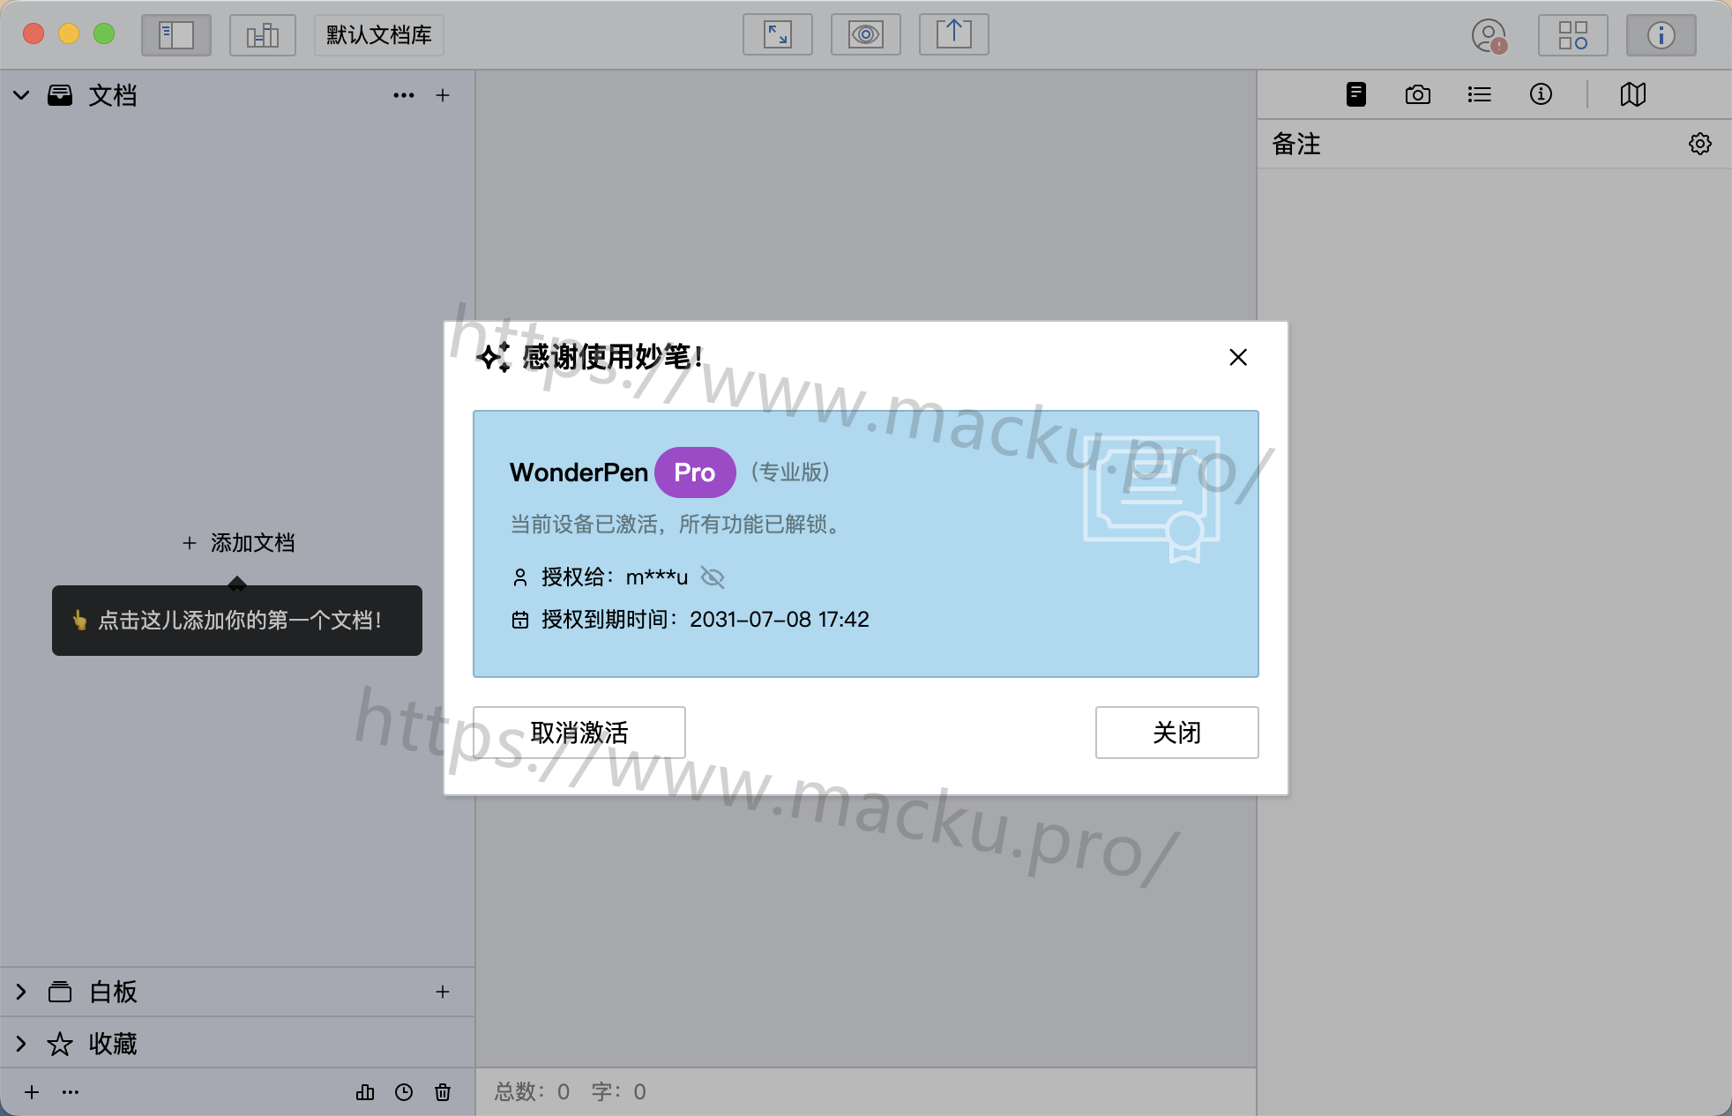This screenshot has width=1732, height=1116.
Task: Open the statistics chart toolbar button
Action: tap(263, 35)
